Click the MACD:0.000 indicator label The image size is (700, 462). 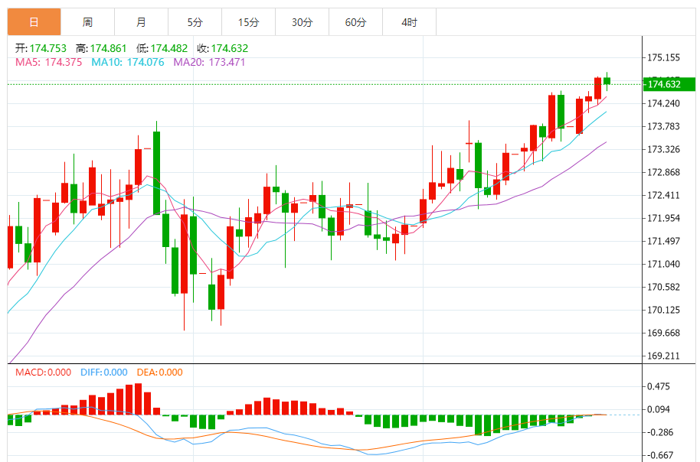(44, 373)
